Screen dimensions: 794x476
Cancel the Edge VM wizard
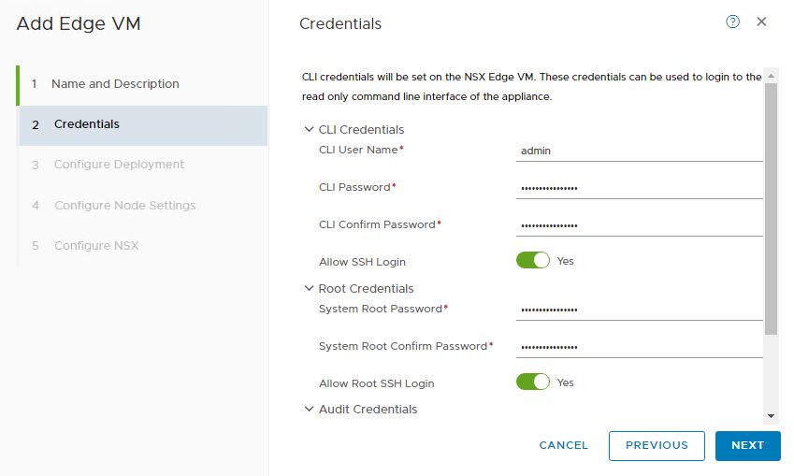(x=564, y=446)
